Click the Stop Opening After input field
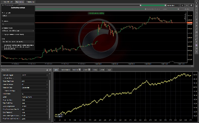 point(34,119)
